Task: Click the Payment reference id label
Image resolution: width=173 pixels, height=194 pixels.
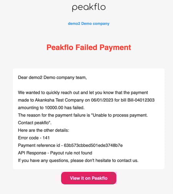Action: [39, 145]
